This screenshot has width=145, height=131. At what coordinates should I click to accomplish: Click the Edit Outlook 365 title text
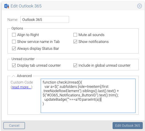(26, 6)
